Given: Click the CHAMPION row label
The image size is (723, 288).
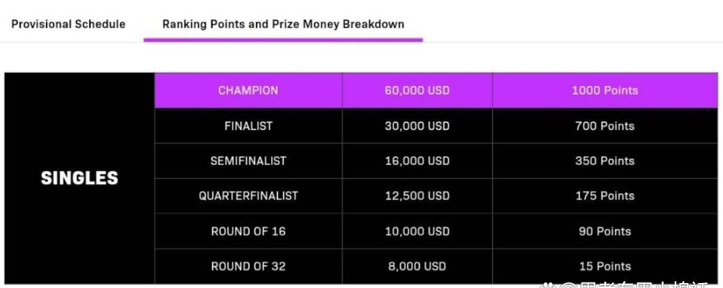Looking at the screenshot, I should point(248,90).
